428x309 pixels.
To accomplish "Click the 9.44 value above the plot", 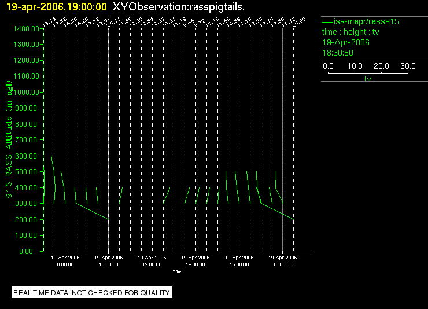I will [x=189, y=23].
